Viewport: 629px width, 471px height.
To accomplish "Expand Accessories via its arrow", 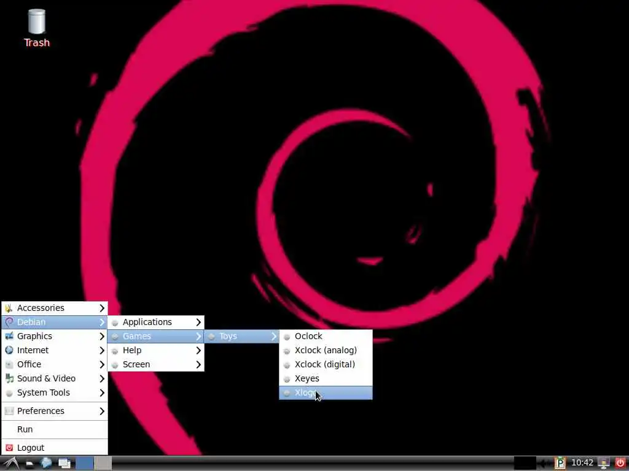I will [x=102, y=308].
